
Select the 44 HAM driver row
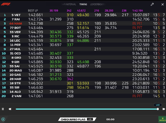[83, 23]
